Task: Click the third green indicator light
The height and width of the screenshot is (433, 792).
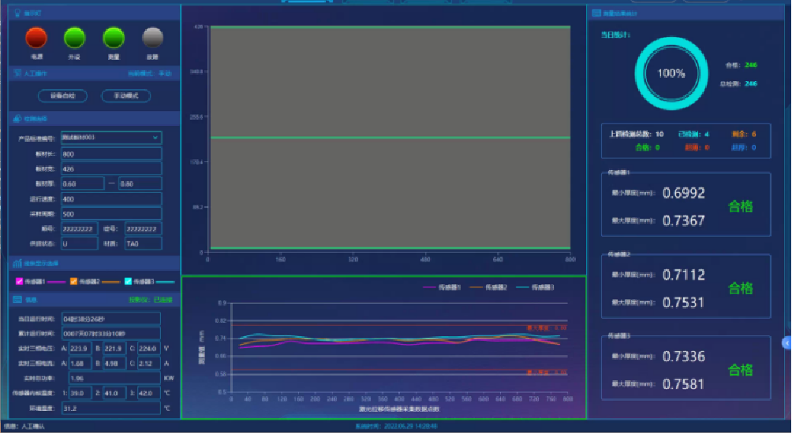Action: (x=114, y=38)
